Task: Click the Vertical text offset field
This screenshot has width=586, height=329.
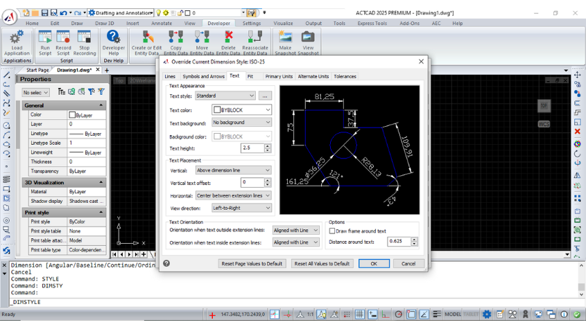Action: click(252, 182)
